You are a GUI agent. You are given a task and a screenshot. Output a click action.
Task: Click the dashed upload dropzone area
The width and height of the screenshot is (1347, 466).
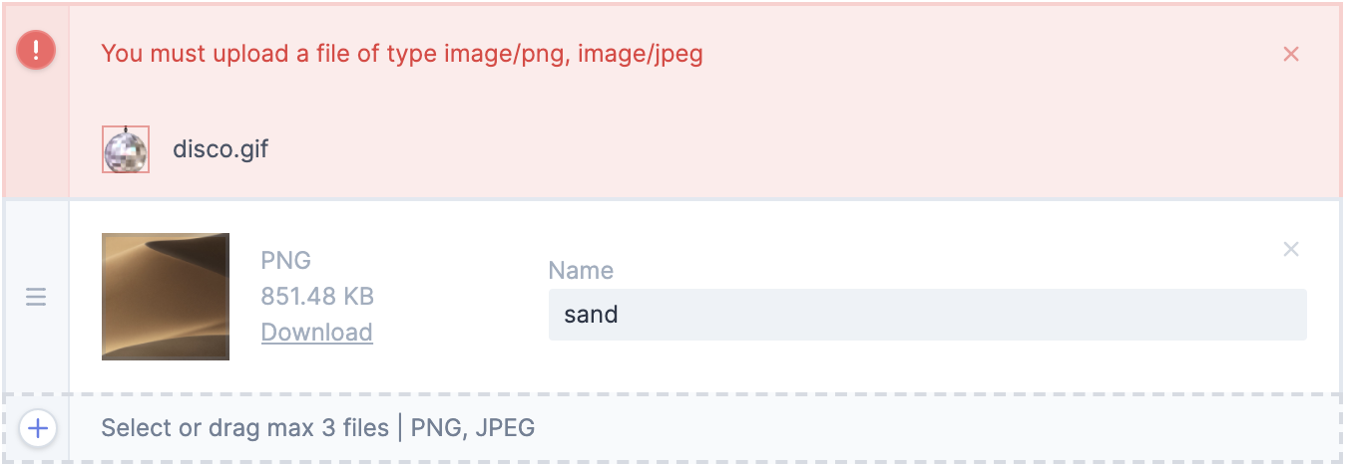898,429
